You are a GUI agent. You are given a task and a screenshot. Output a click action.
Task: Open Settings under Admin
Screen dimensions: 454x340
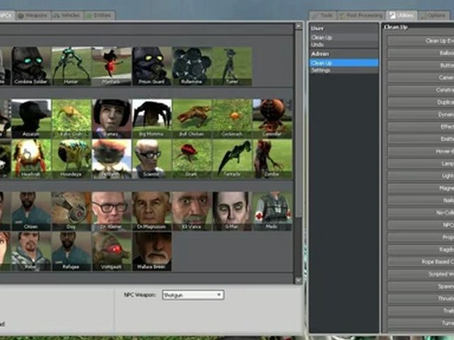tap(344, 70)
